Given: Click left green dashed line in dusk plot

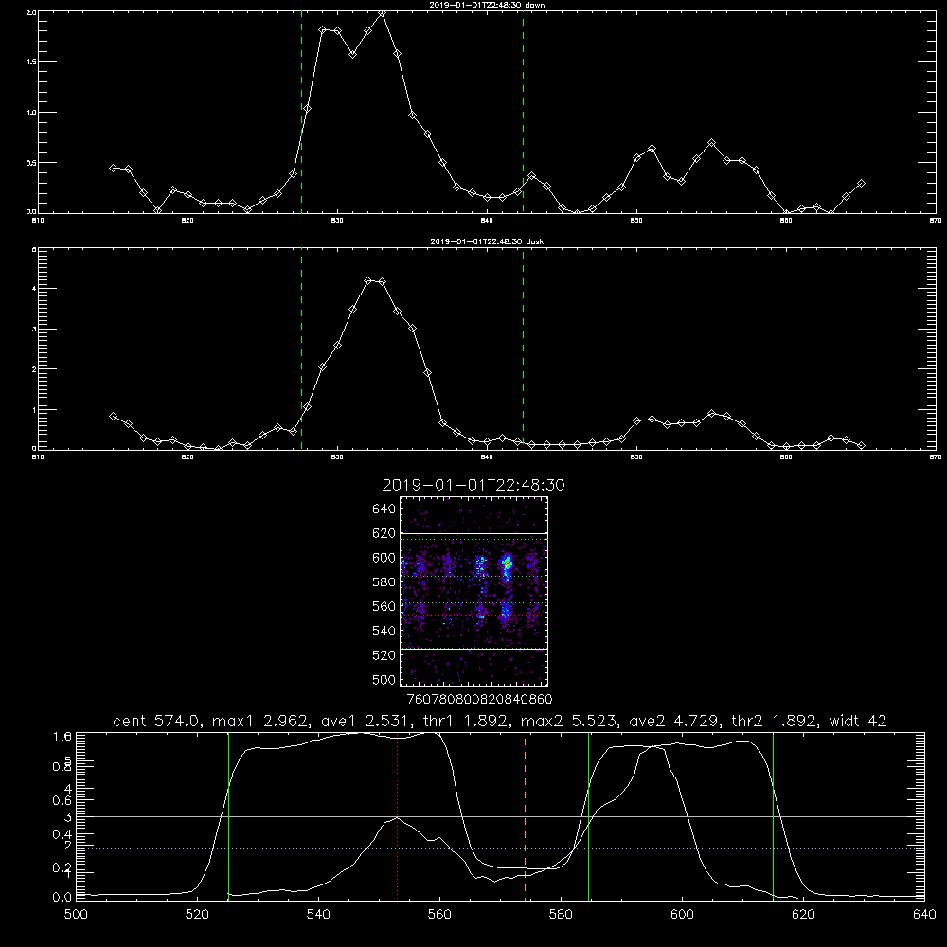Looking at the screenshot, I should pos(301,348).
